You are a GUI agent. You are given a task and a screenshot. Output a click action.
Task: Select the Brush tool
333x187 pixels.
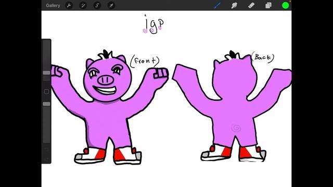tap(217, 6)
